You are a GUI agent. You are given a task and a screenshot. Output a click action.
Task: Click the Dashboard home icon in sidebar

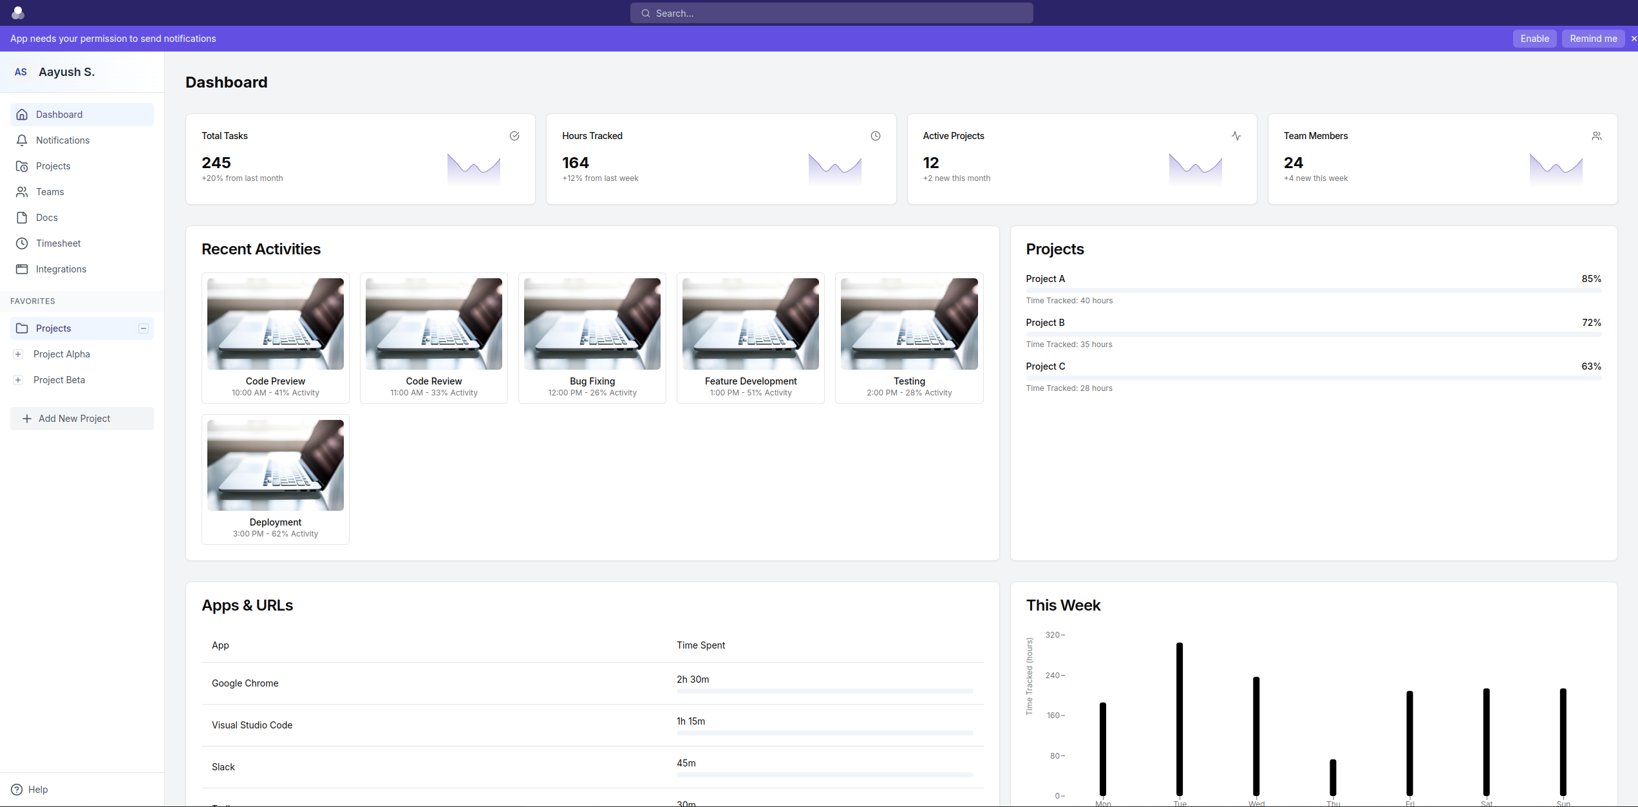tap(22, 114)
